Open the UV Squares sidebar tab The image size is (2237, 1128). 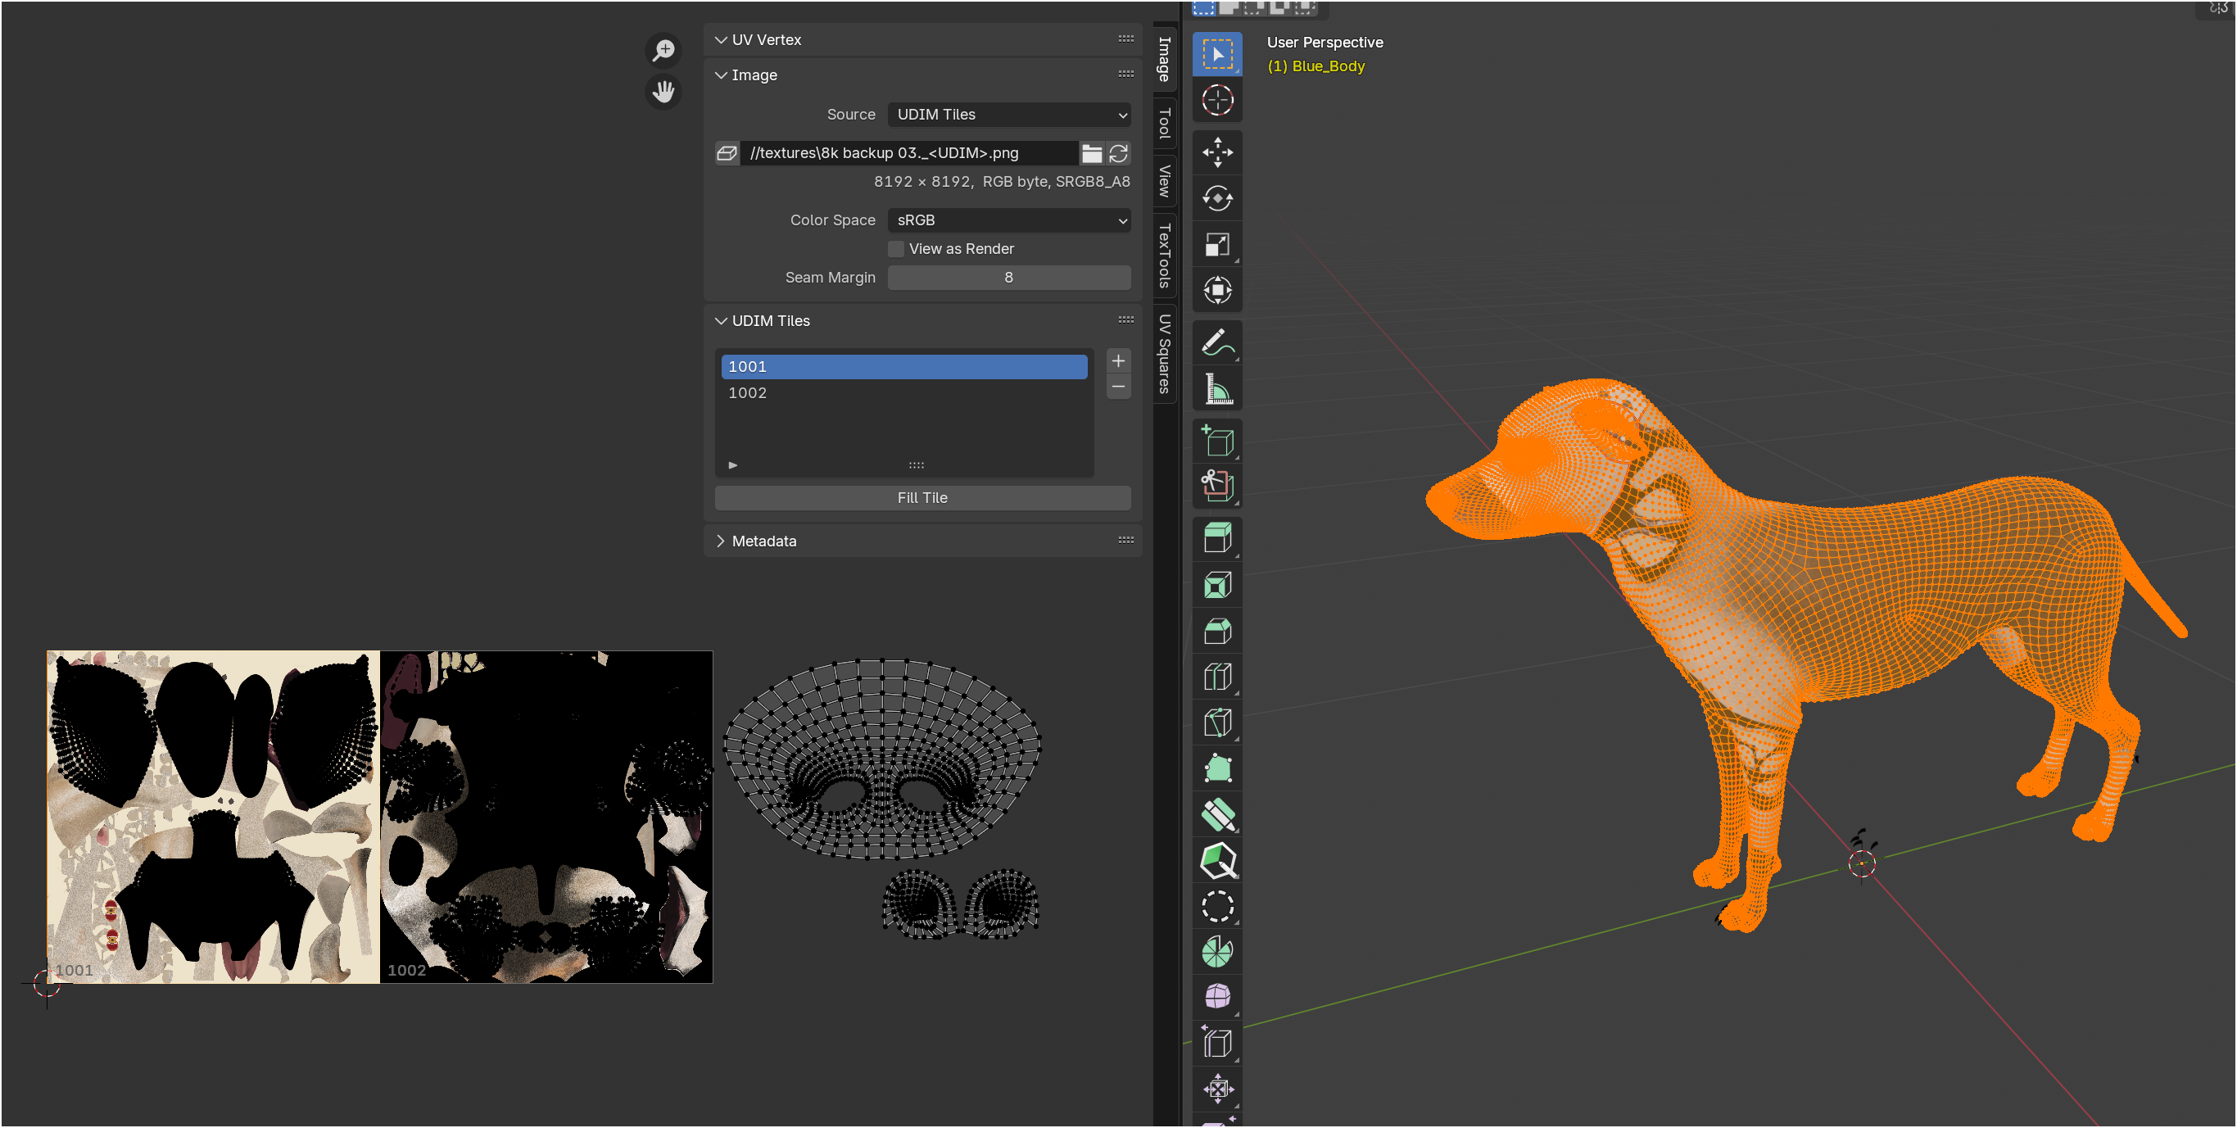click(1166, 353)
